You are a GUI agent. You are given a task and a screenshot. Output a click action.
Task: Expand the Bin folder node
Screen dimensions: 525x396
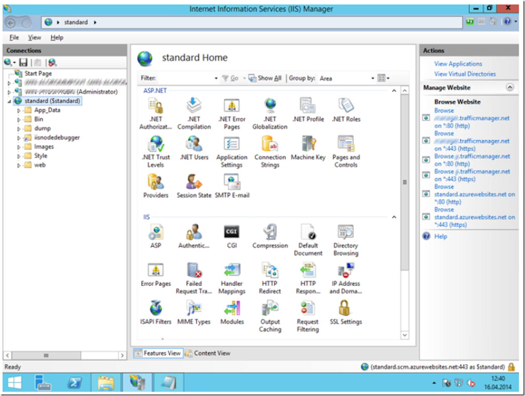[19, 119]
